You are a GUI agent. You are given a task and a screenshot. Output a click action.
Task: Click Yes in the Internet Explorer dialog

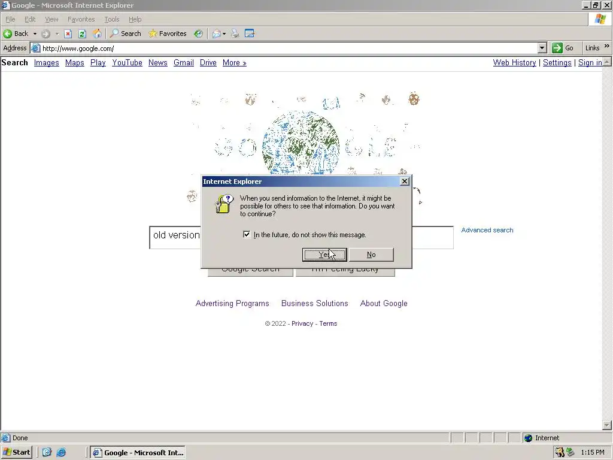[x=324, y=255]
